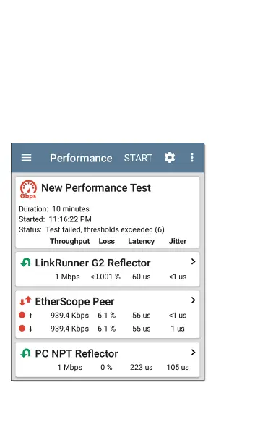
Task: Select the EtherScope Peer label
Action: [74, 301]
